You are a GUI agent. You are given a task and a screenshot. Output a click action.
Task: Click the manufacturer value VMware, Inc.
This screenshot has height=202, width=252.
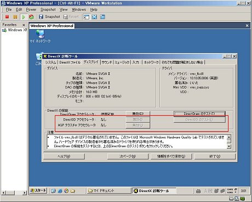pos(95,78)
